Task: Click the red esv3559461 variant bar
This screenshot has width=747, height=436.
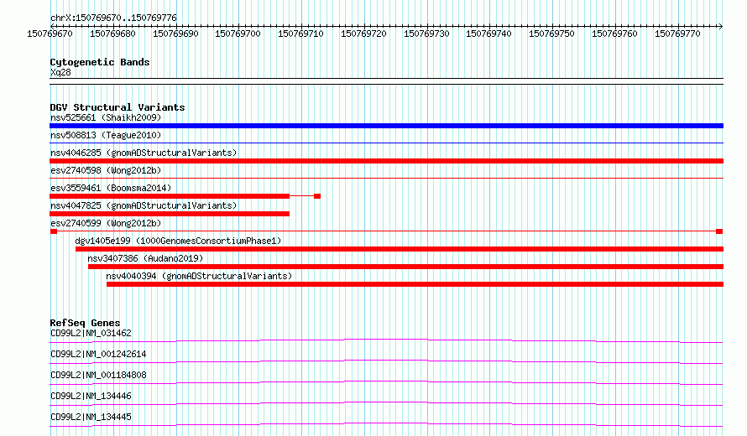Action: click(x=170, y=196)
